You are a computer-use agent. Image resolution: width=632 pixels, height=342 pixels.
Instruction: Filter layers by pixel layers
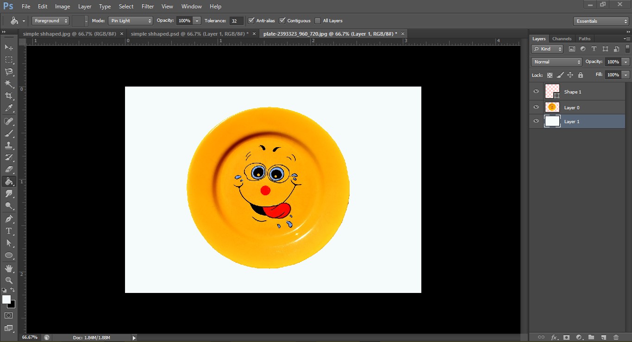tap(572, 49)
